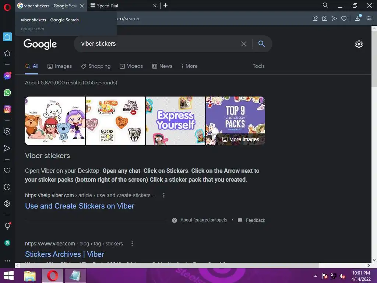The width and height of the screenshot is (377, 283).
Task: Open Easy Setup sliders icon
Action: click(x=369, y=18)
